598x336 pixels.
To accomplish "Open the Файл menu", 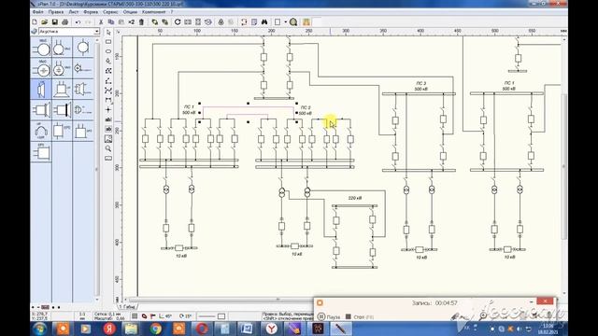I will pos(37,12).
